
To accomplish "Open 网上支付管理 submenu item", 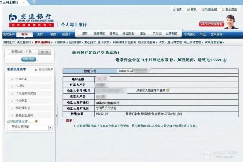I will click(x=192, y=42).
